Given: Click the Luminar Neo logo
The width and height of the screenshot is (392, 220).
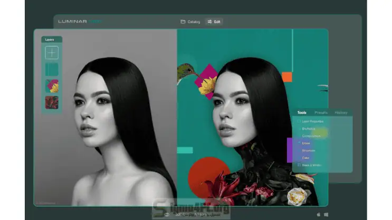Looking at the screenshot, I should tap(80, 22).
